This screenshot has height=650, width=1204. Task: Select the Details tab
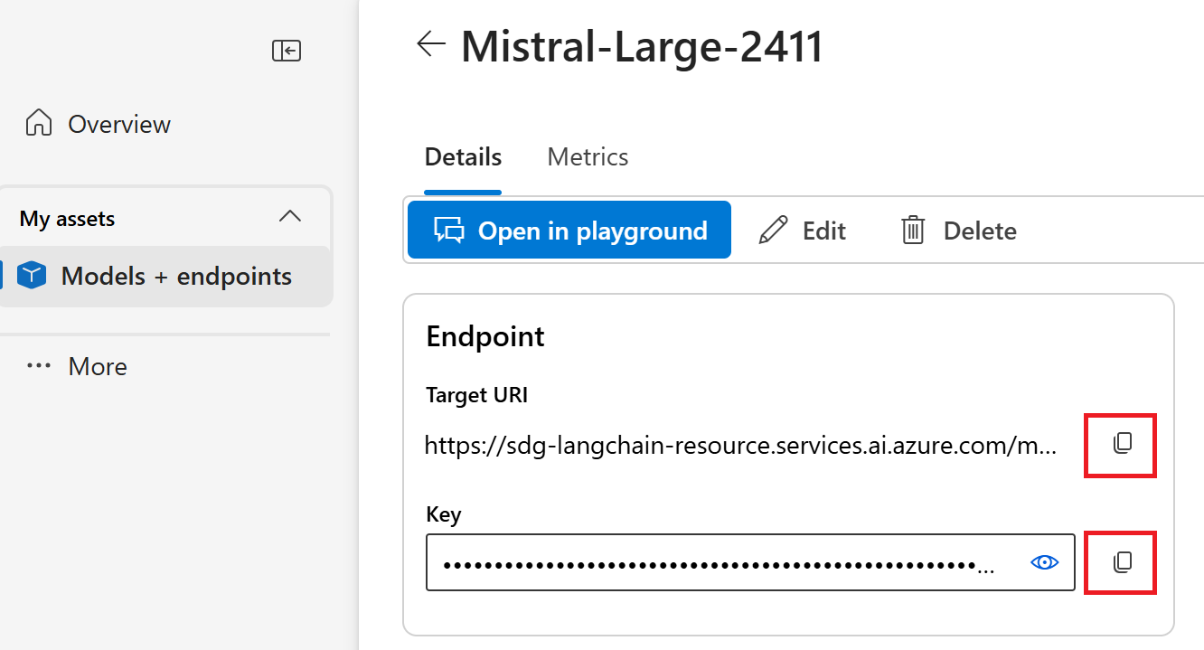point(463,157)
